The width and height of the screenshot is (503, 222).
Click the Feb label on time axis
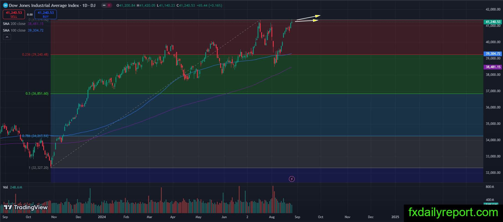coord(126,217)
